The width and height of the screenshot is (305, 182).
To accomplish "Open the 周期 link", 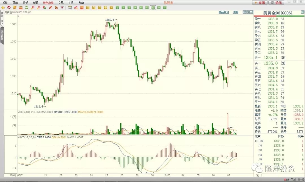I will (x=236, y=12).
